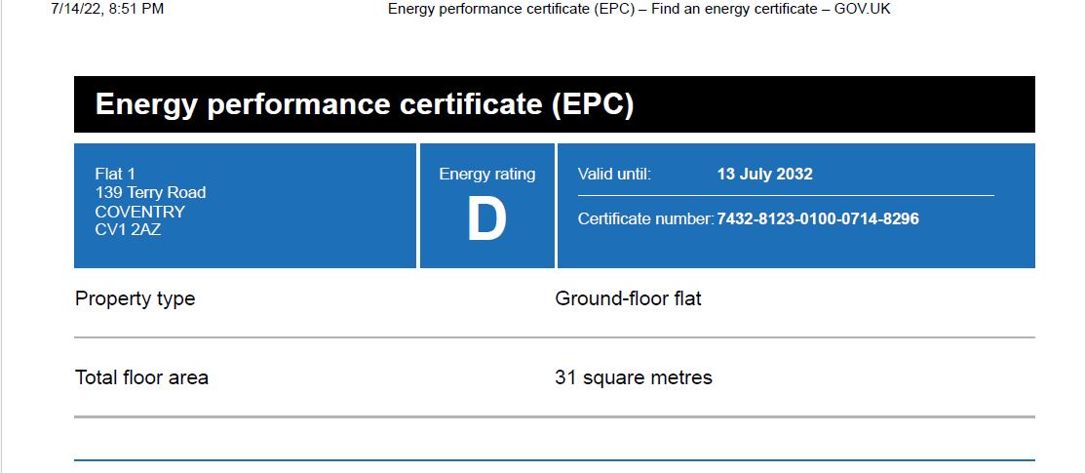The height and width of the screenshot is (473, 1085).
Task: Click the postcode CV1 2AZ
Action: (x=126, y=230)
